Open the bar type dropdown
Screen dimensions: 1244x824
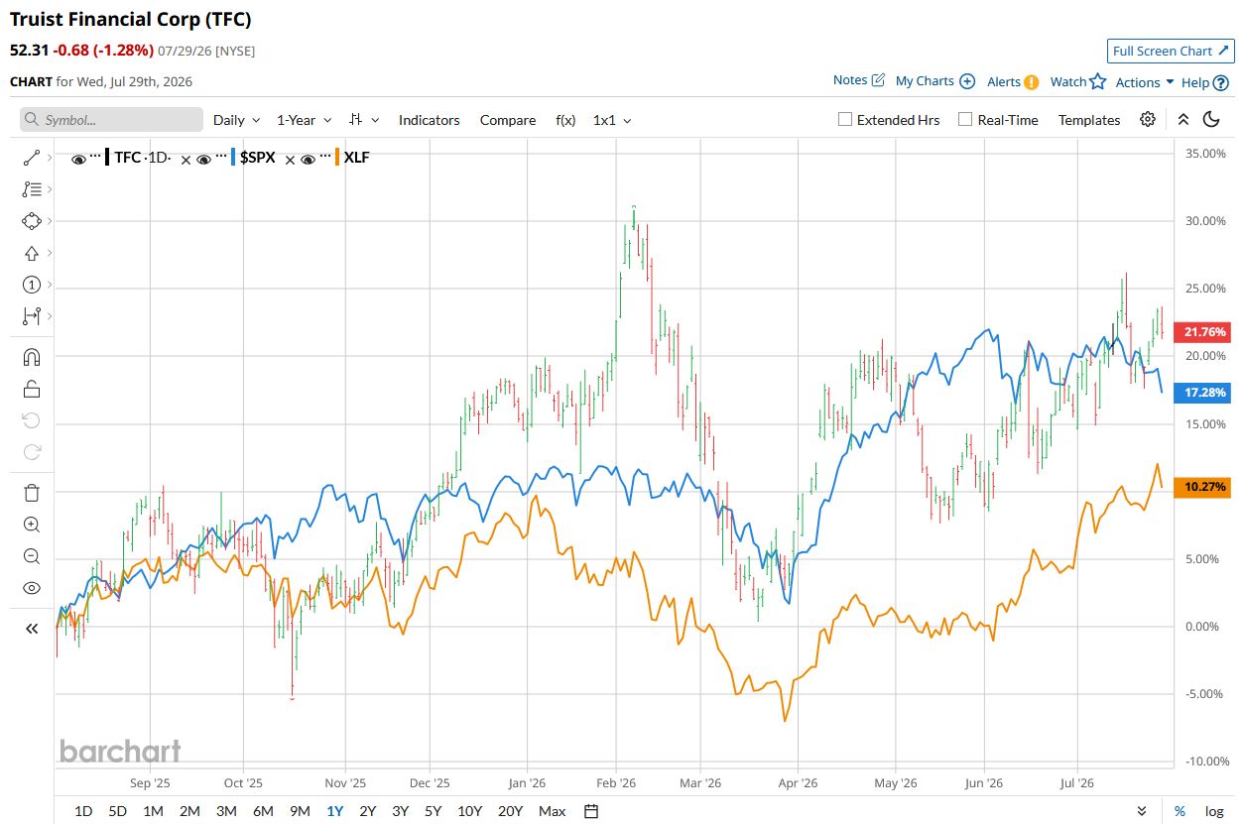tap(364, 120)
